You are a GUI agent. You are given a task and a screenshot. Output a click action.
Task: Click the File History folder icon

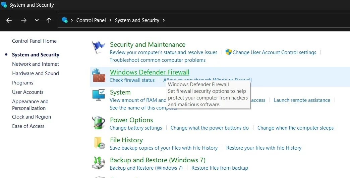click(x=99, y=143)
